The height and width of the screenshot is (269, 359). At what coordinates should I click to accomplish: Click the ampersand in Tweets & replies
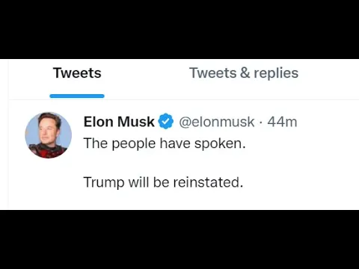(x=245, y=73)
